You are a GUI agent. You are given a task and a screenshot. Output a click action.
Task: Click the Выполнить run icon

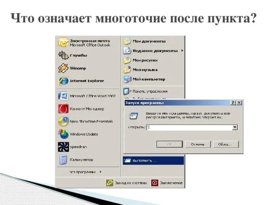tap(127, 161)
